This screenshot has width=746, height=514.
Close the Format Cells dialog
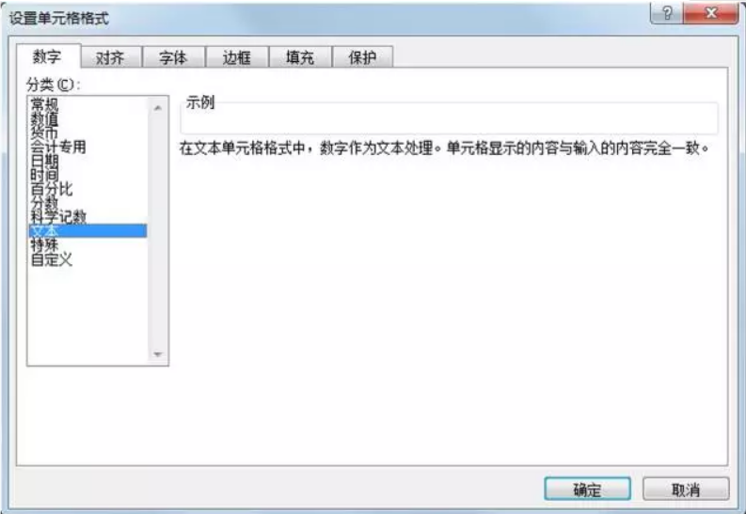click(x=711, y=13)
